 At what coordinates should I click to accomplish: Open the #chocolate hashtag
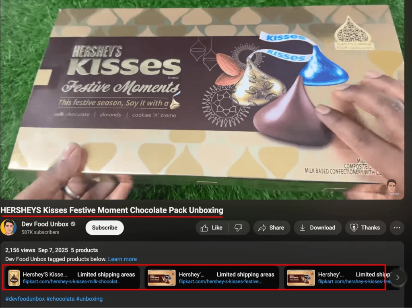click(60, 299)
